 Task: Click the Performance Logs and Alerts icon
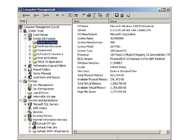30,66
